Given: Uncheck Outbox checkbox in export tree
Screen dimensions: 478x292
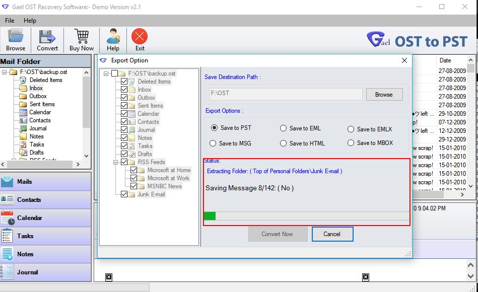Looking at the screenshot, I should click(x=124, y=98).
